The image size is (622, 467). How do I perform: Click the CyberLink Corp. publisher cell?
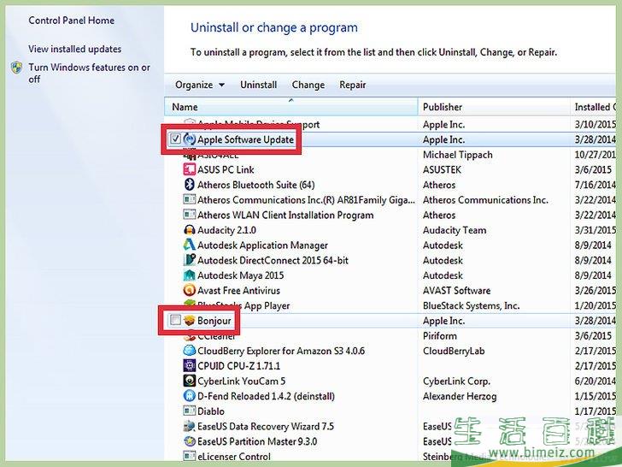tap(456, 381)
